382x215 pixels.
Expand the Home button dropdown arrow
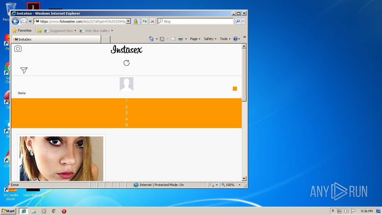click(157, 39)
